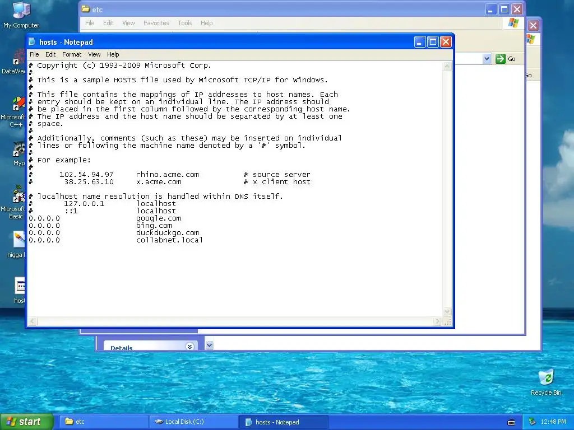Click the google.com entry in hosts

click(x=159, y=218)
